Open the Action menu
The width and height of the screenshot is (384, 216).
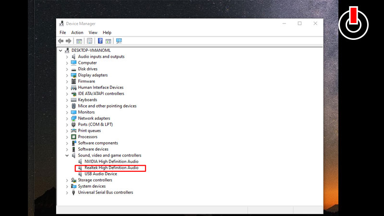[77, 32]
